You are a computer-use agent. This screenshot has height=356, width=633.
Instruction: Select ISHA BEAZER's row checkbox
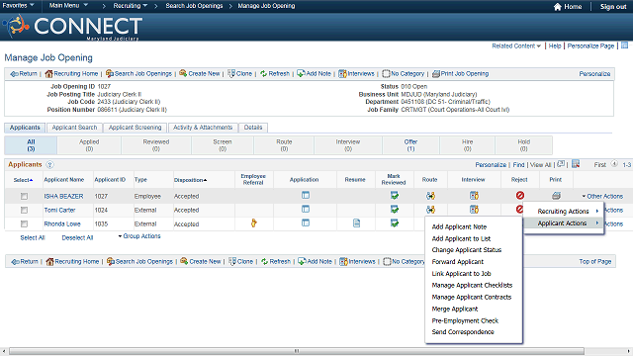click(x=24, y=196)
